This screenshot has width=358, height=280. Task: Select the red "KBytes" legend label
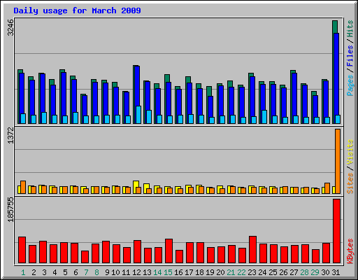click(x=350, y=251)
